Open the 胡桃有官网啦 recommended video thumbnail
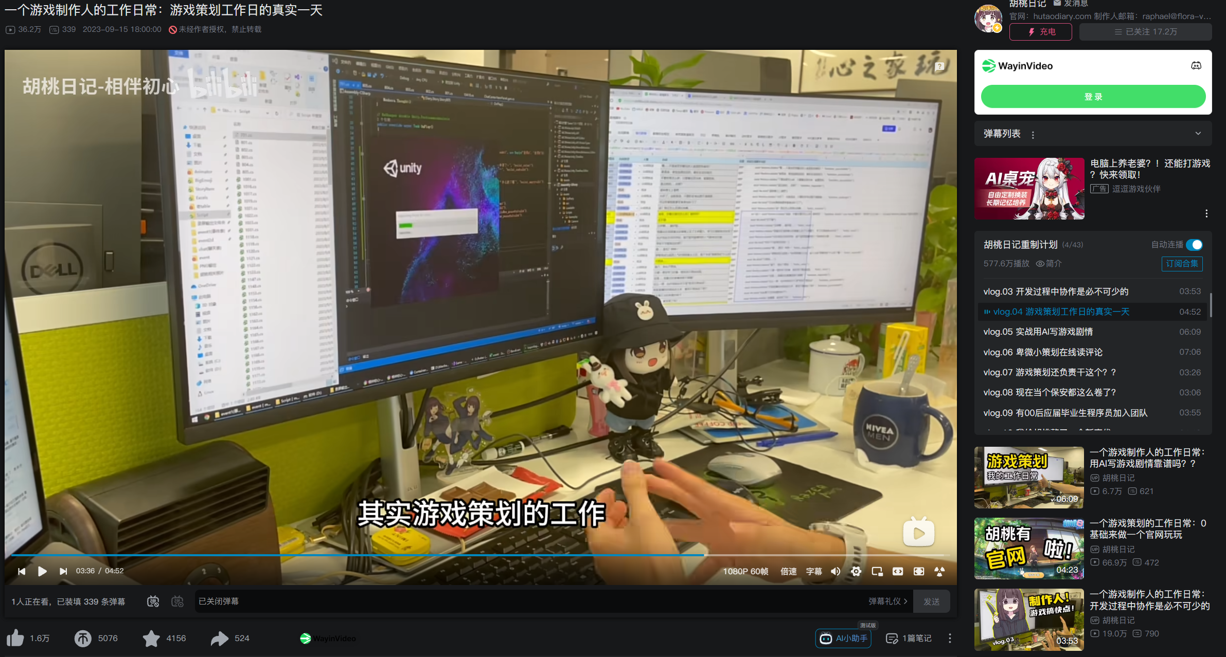Viewport: 1226px width, 657px height. [x=1029, y=548]
